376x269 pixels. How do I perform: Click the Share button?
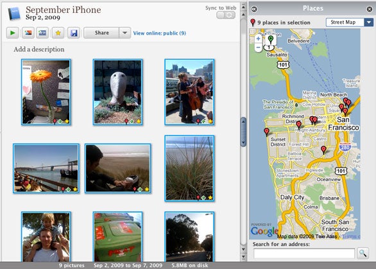coord(101,33)
